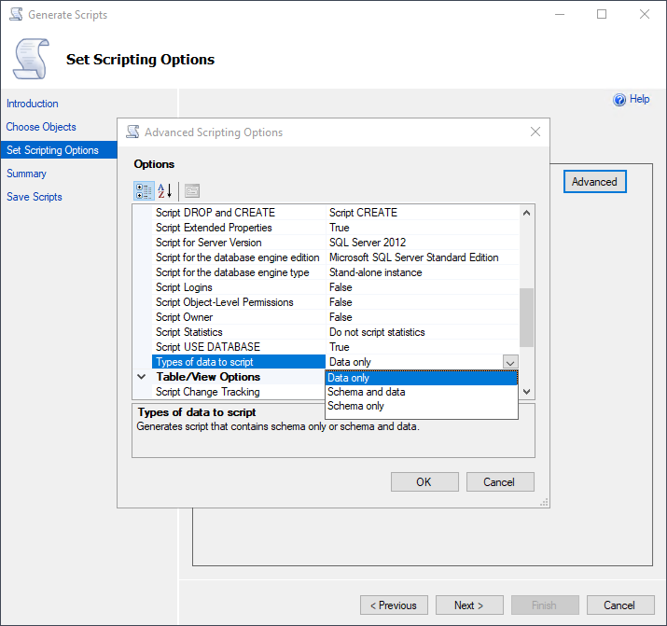This screenshot has height=626, width=667.
Task: Select the Types of data to script row
Action: 238,362
